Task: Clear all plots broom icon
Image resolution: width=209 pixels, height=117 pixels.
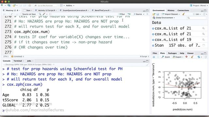Action: pos(192,57)
